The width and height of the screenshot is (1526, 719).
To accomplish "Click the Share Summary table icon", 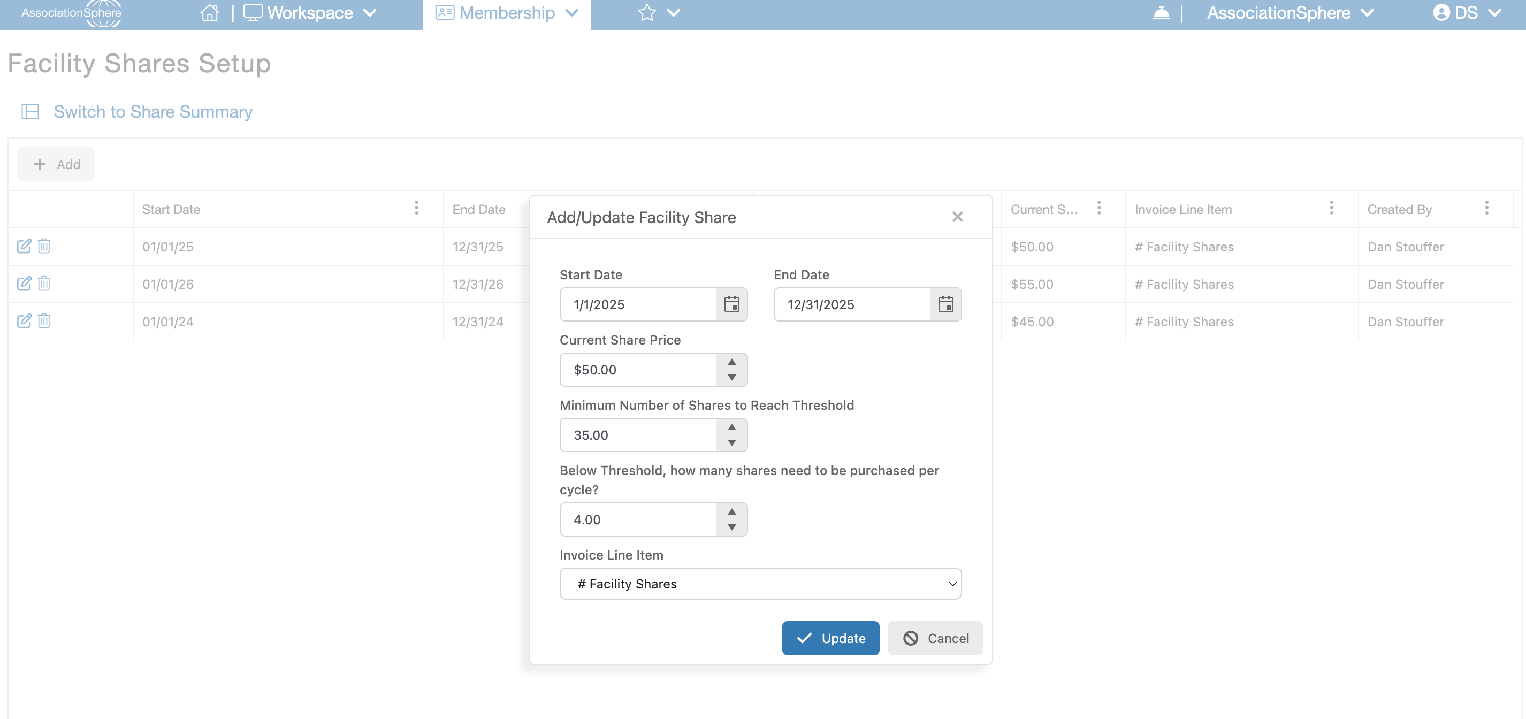I will pos(30,111).
